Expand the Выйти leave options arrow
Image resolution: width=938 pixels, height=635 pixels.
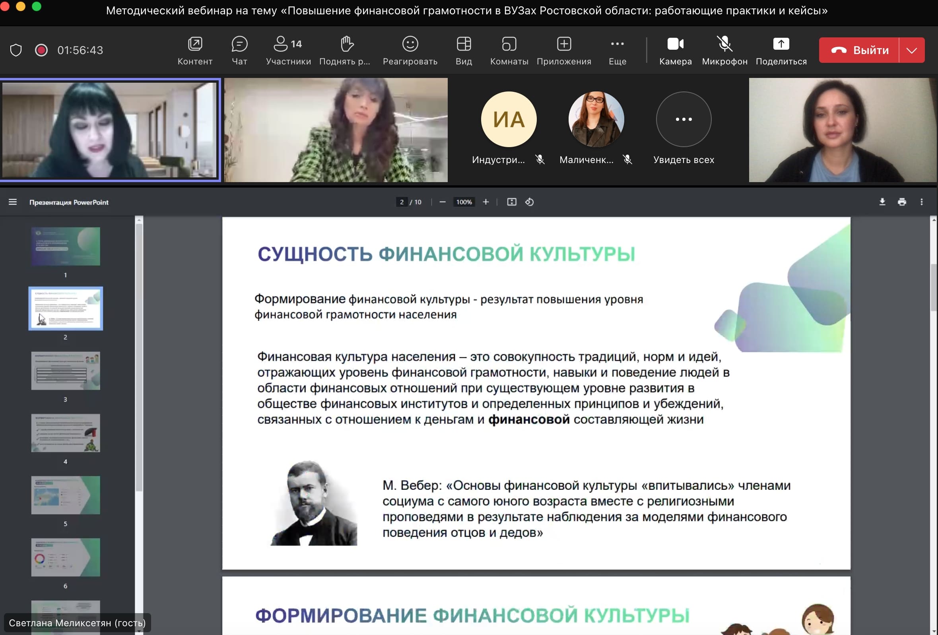[911, 50]
